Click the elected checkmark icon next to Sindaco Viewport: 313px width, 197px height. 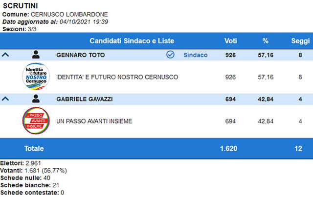click(170, 55)
